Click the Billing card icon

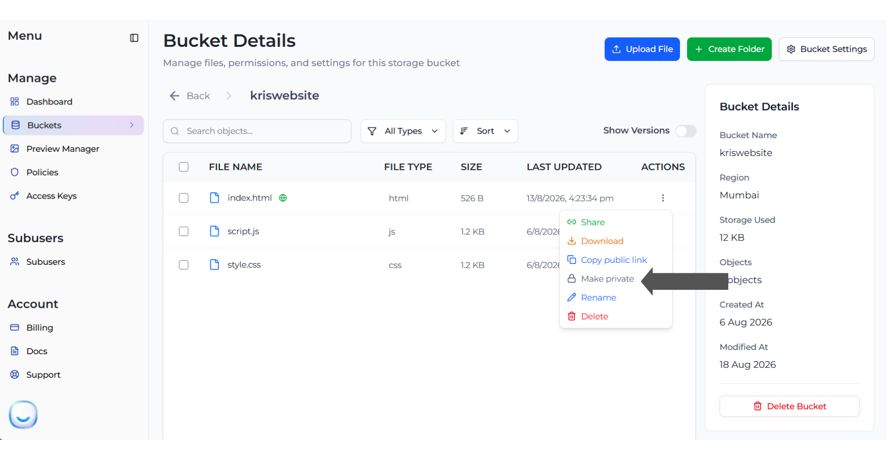click(x=15, y=328)
